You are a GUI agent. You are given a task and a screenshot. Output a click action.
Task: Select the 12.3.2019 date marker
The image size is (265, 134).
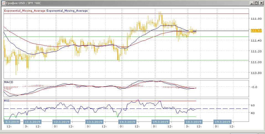(61, 122)
